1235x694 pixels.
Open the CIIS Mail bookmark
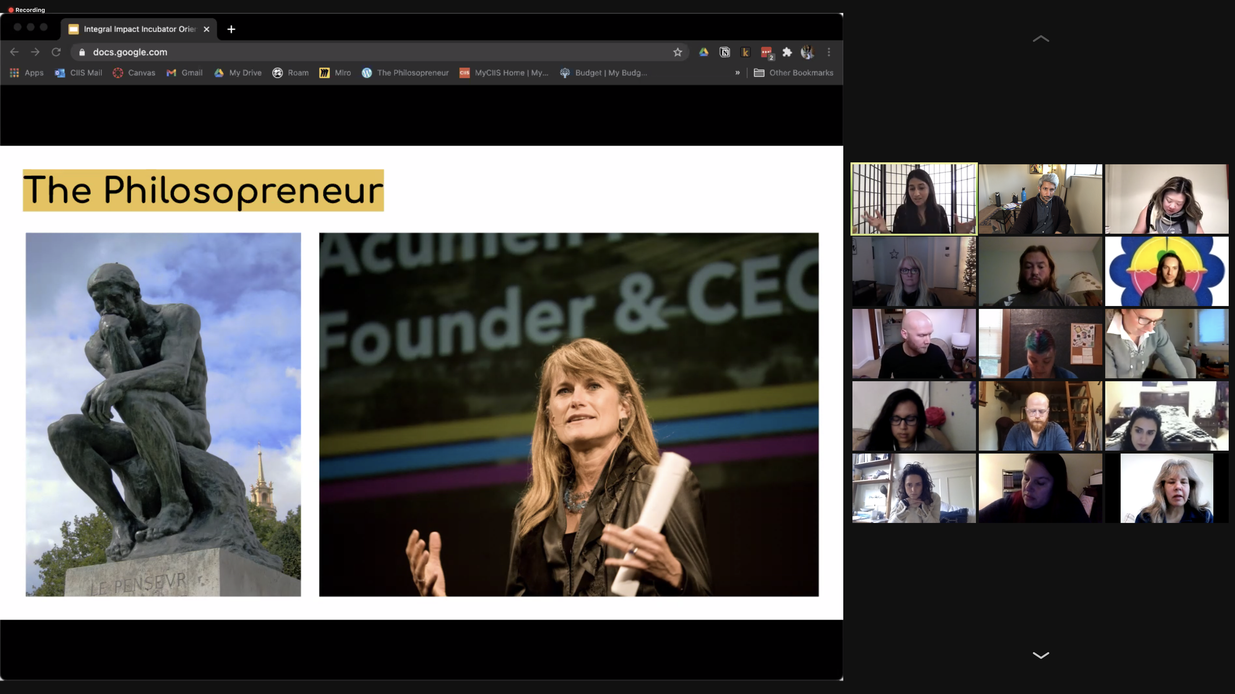(79, 73)
